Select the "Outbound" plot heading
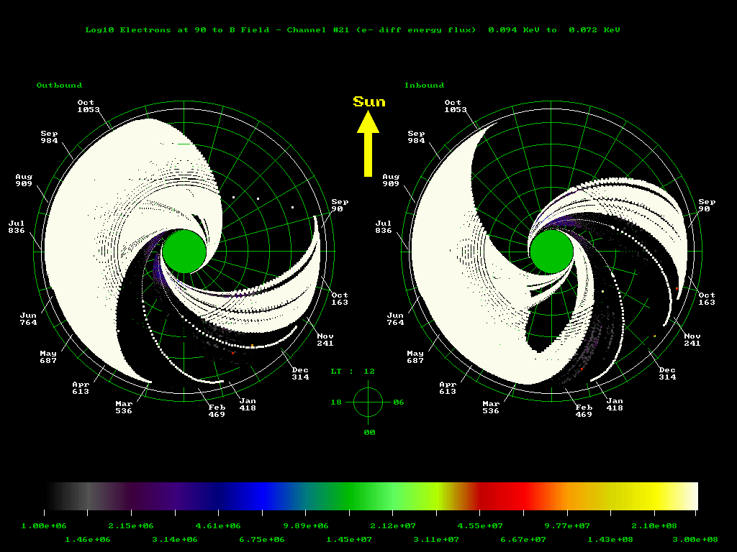Viewport: 737px width, 552px height. click(59, 86)
